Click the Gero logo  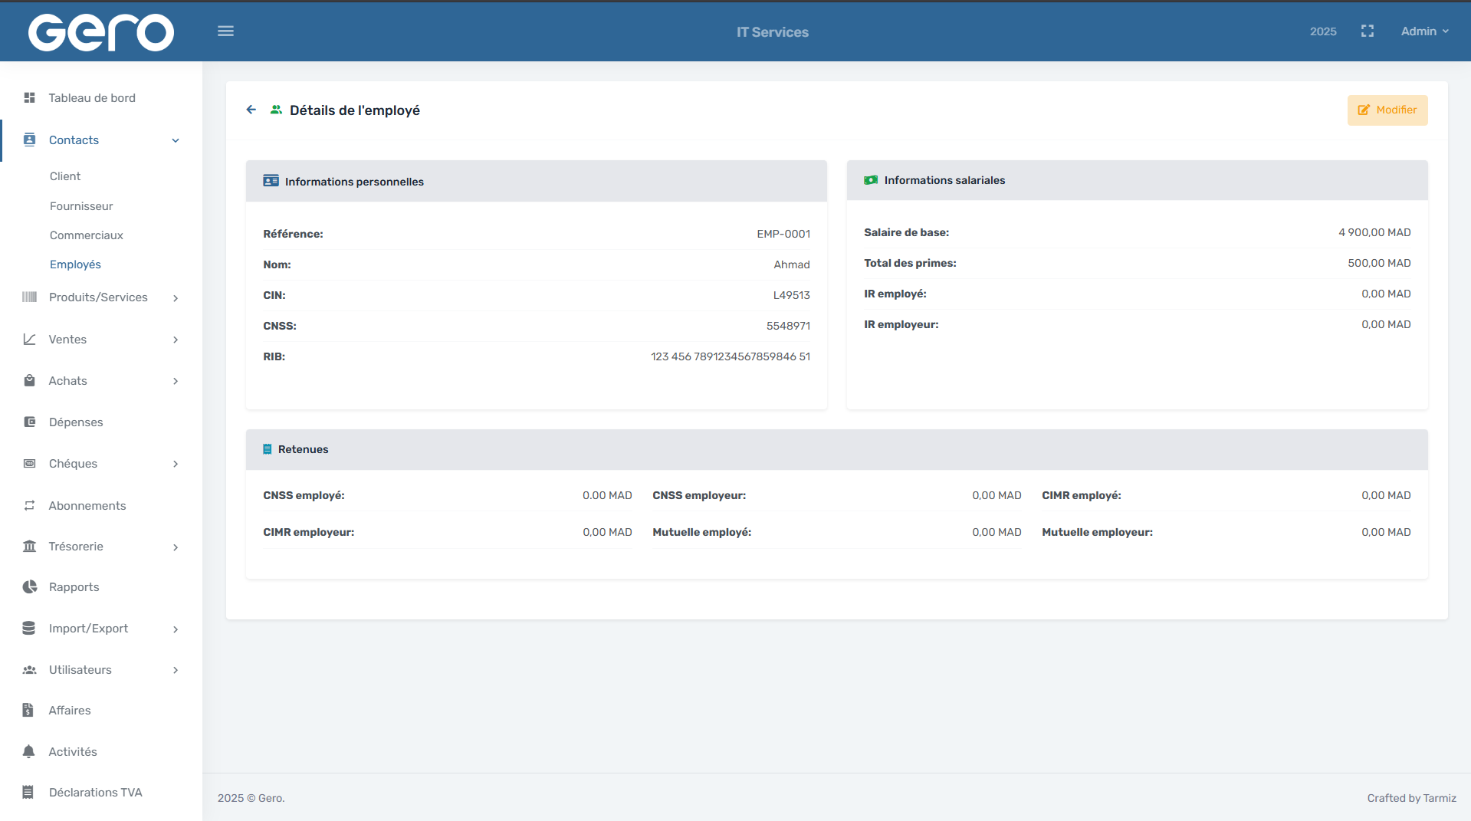[x=101, y=32]
